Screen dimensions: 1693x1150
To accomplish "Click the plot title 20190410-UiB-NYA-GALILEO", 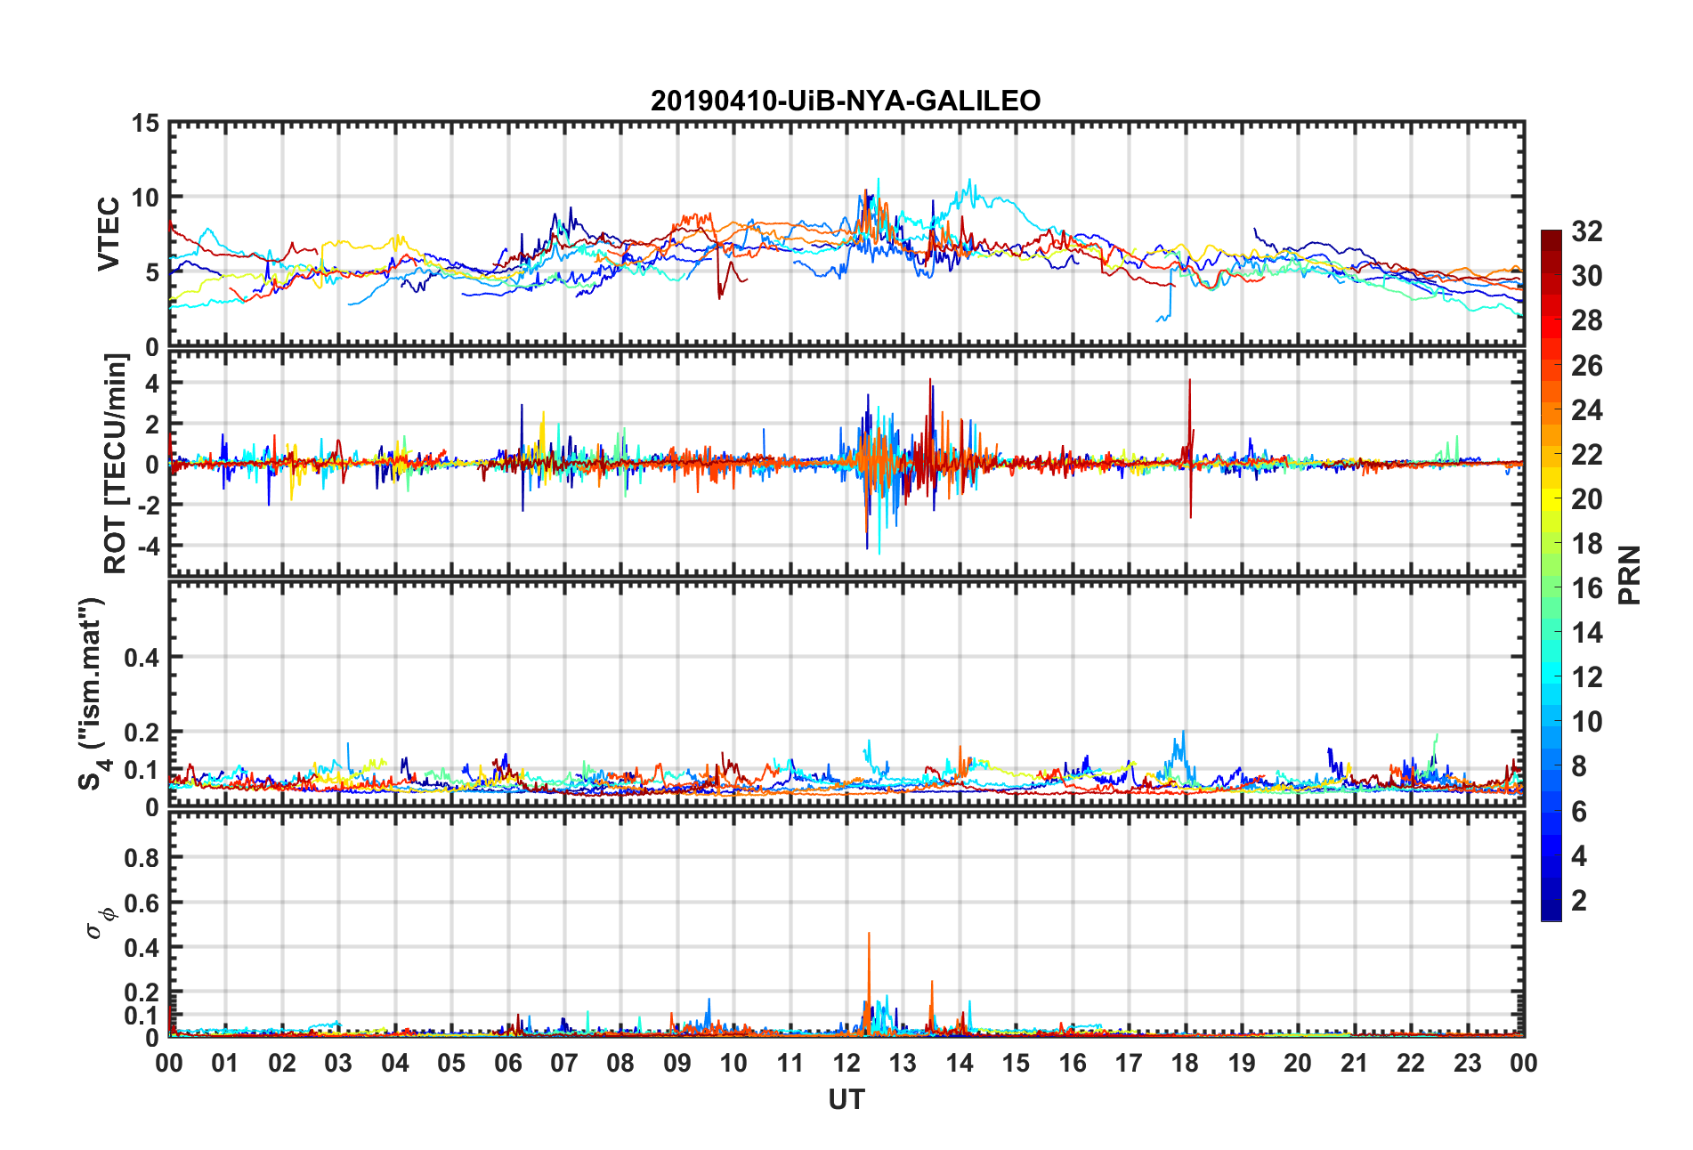I will click(846, 101).
